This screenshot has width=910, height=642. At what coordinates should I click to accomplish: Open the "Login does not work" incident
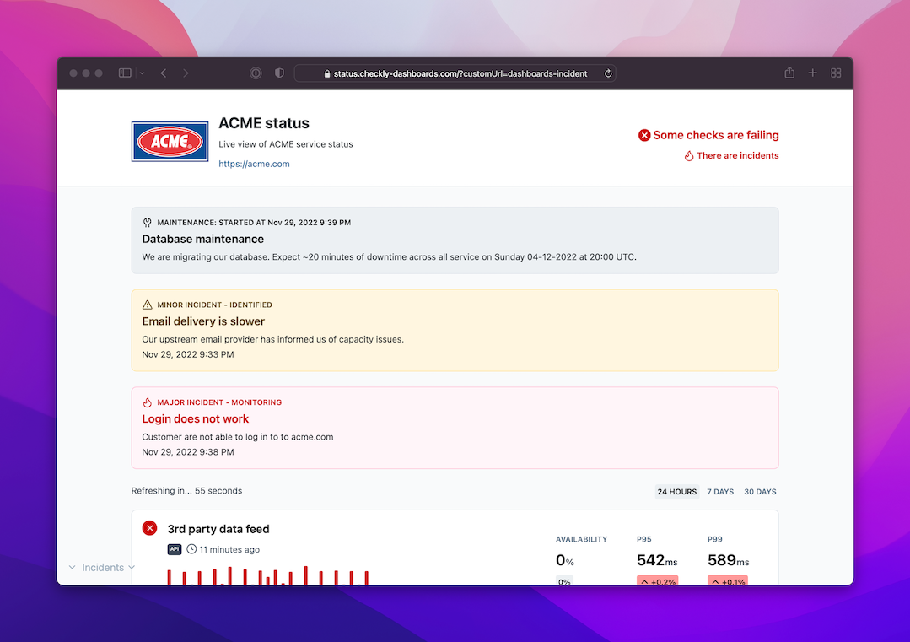click(x=196, y=418)
